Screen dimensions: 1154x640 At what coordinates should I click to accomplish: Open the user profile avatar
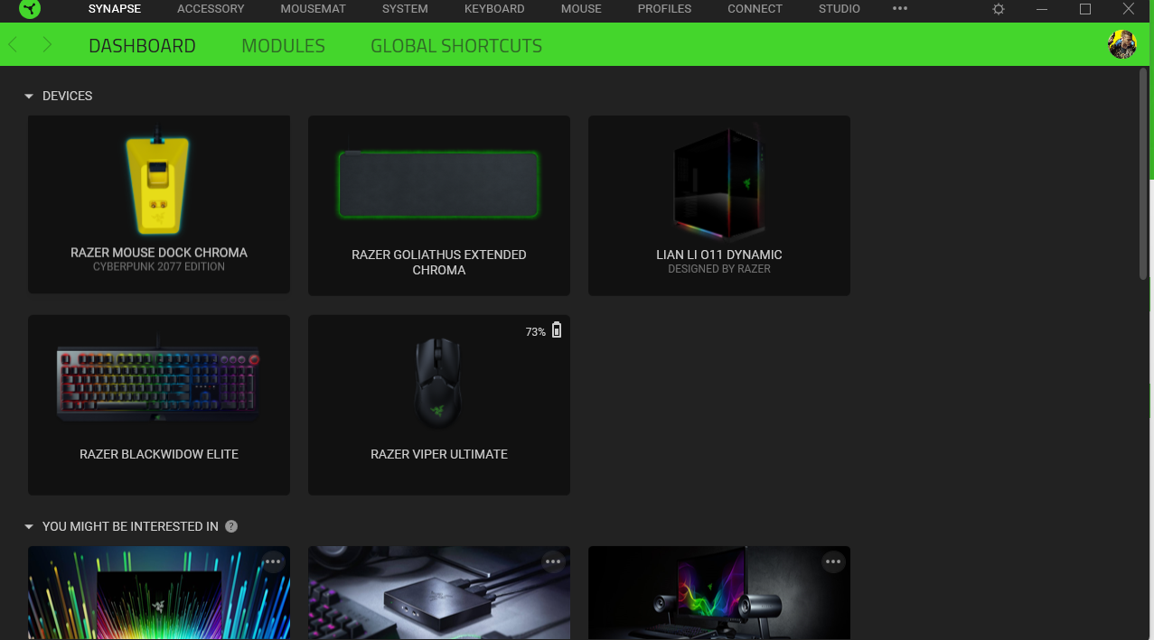1122,44
